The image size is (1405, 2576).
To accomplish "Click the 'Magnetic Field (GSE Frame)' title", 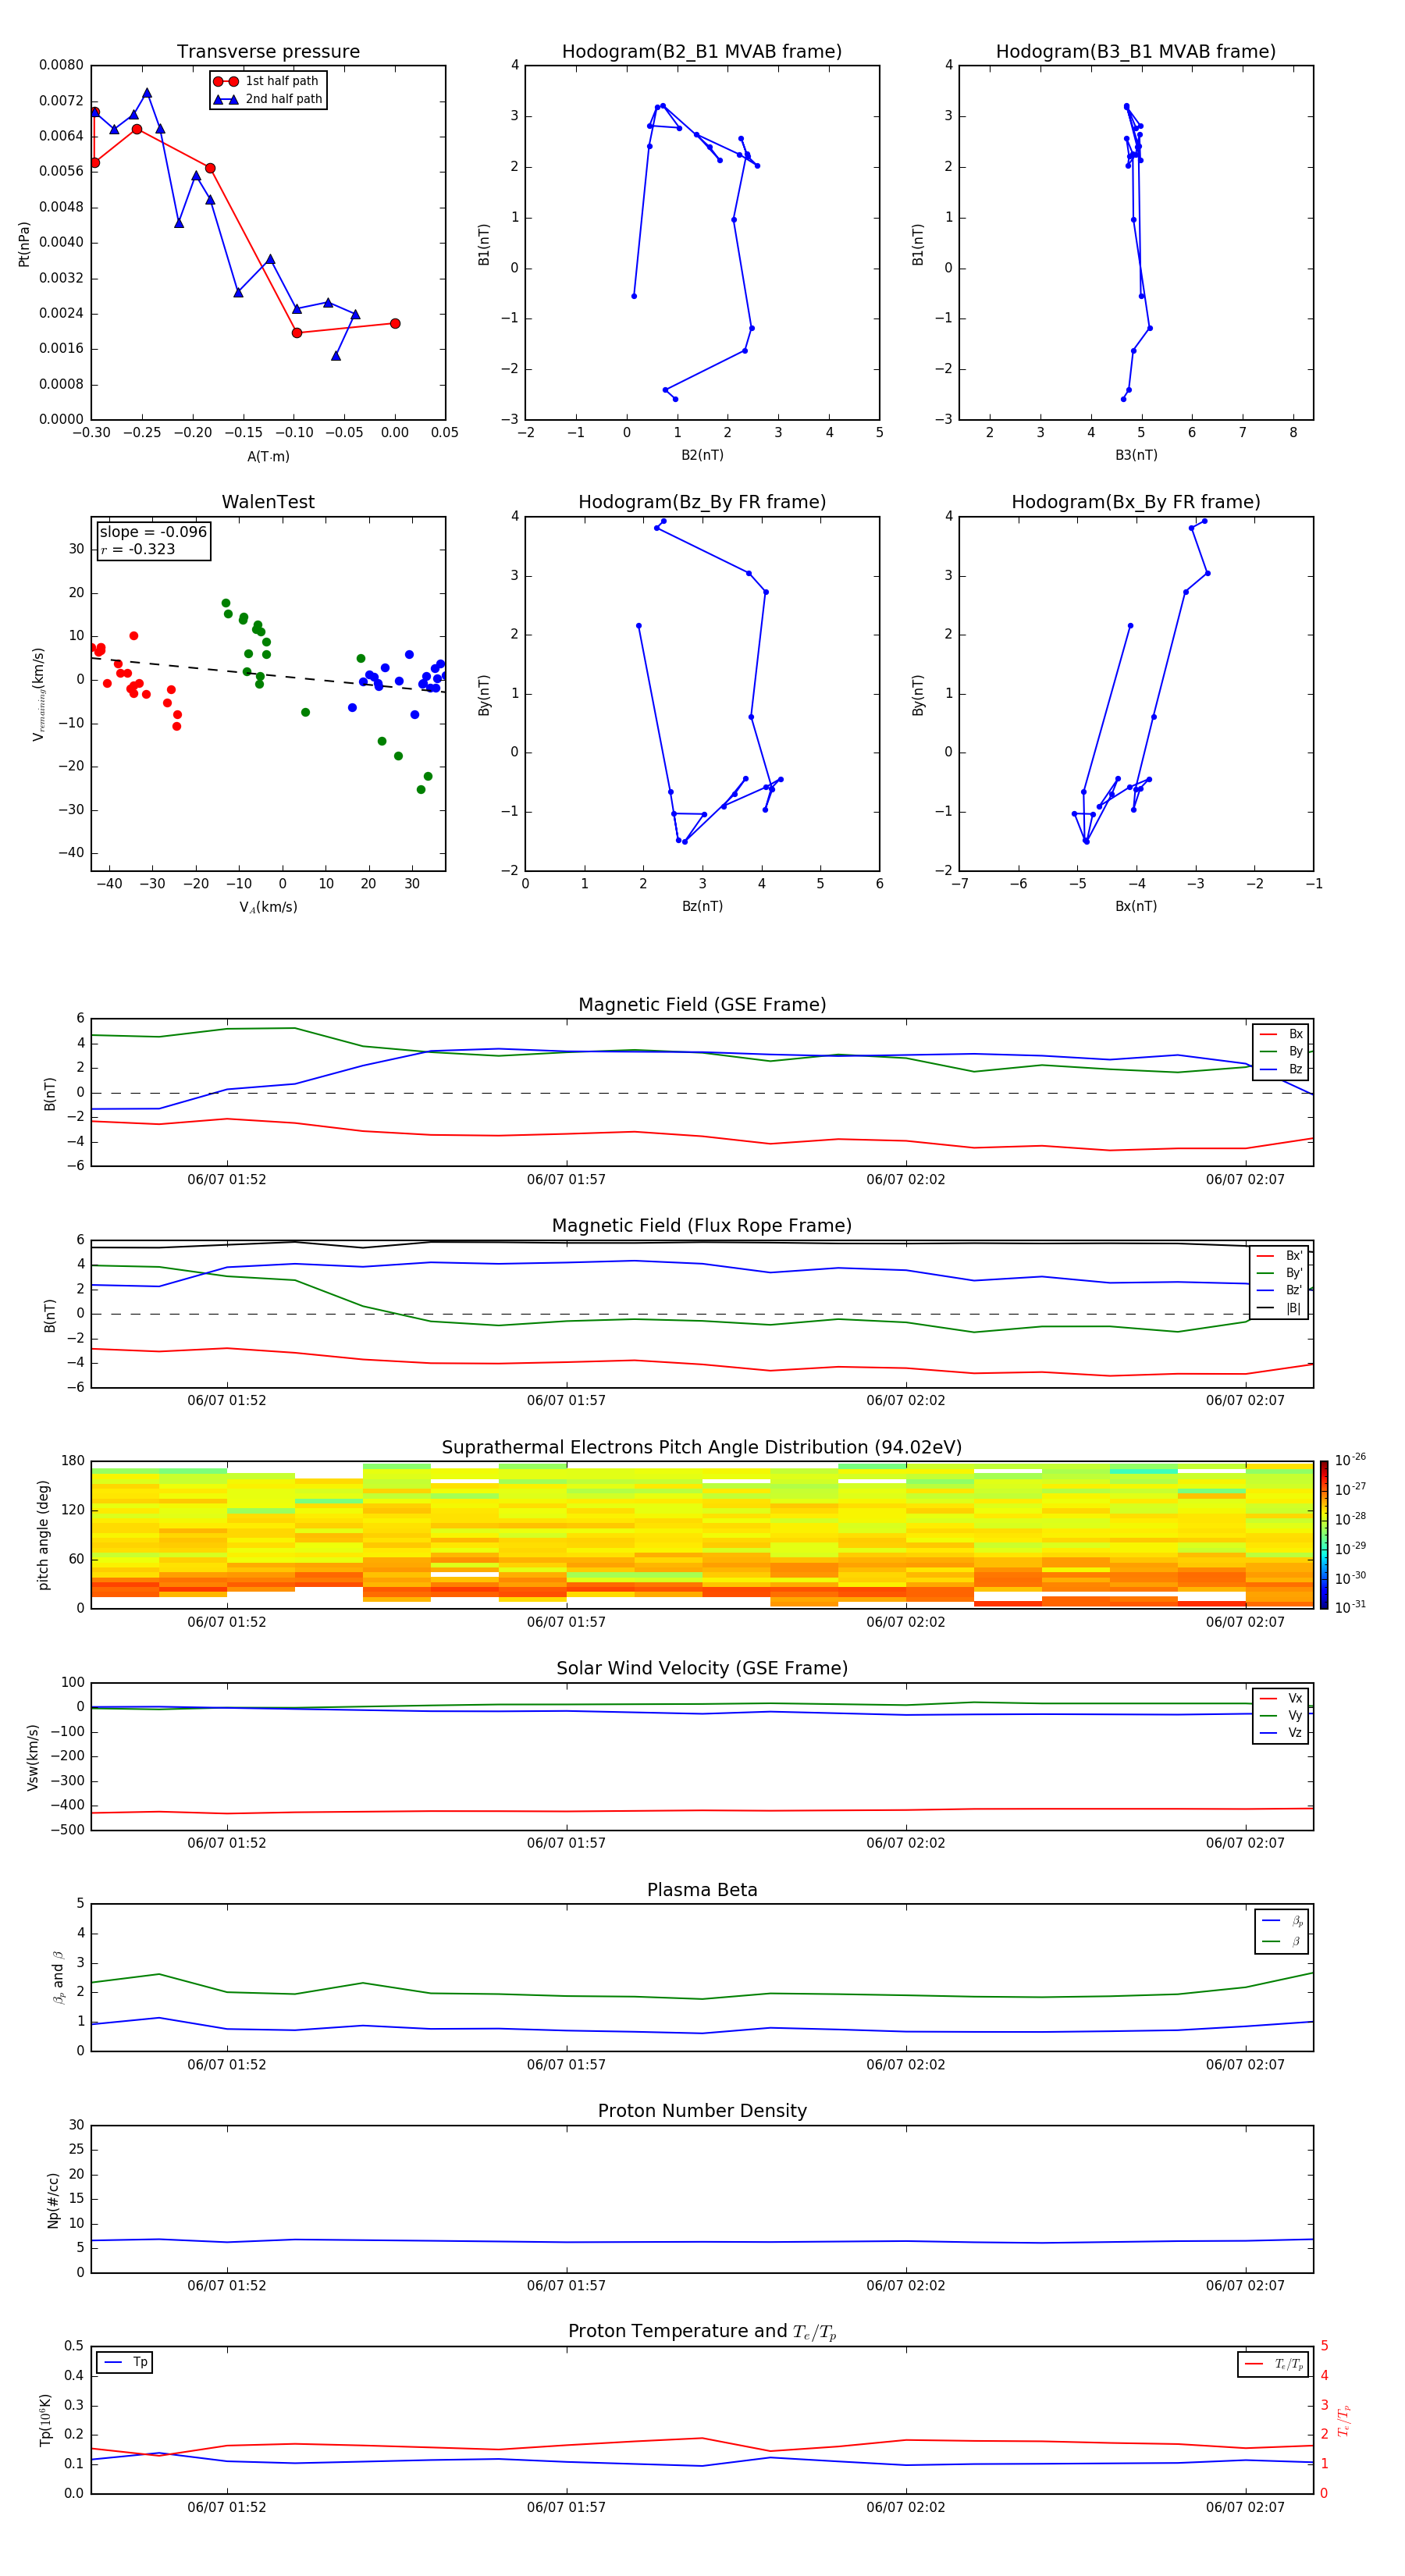I will (x=702, y=1005).
